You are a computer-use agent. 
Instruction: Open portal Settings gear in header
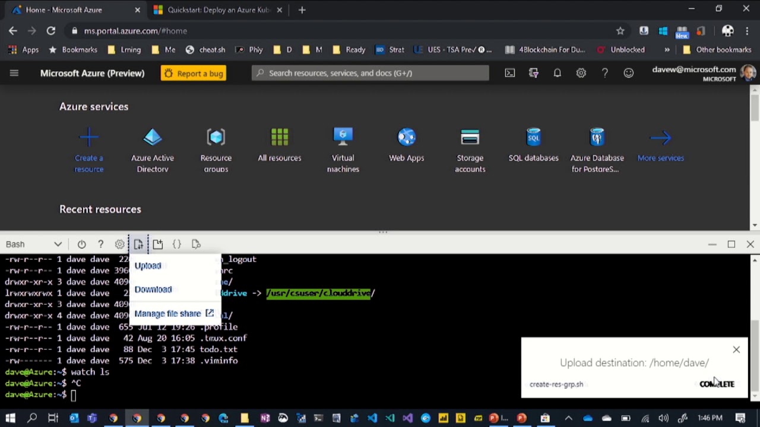click(581, 73)
